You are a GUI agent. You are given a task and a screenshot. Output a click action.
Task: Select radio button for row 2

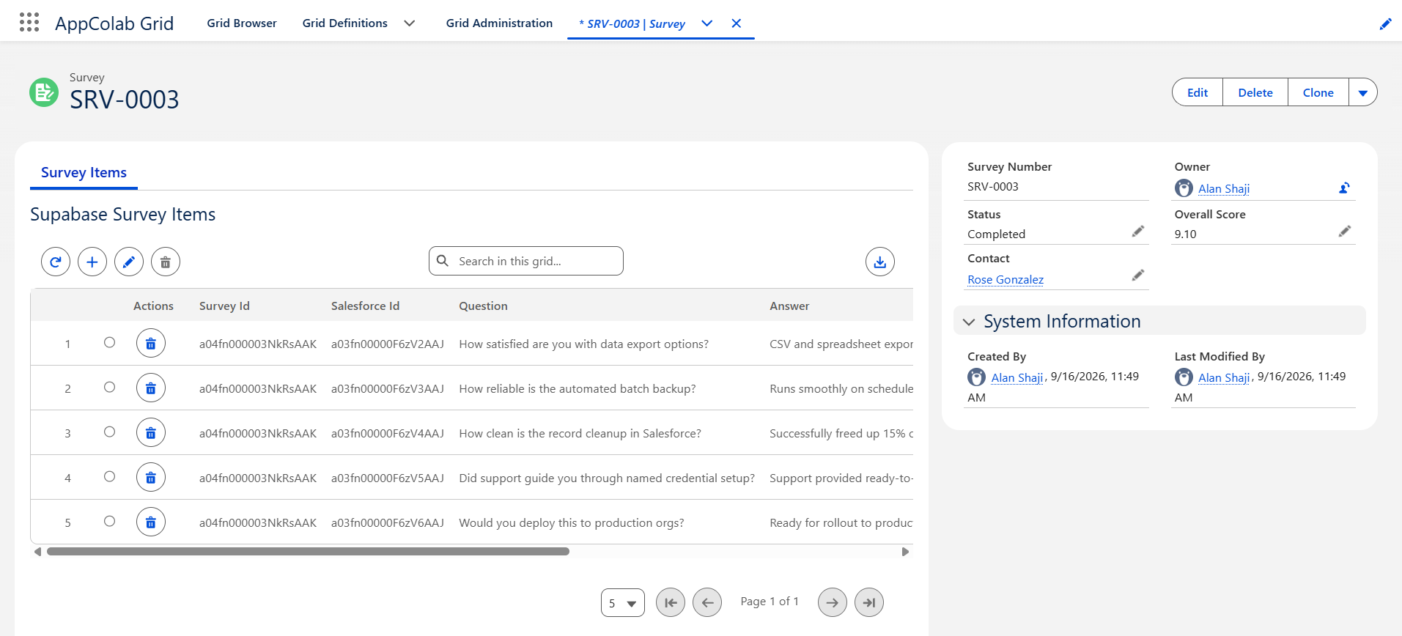109,387
